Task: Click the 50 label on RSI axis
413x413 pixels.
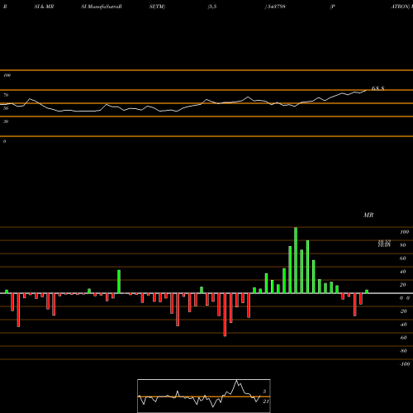Action: click(x=6, y=108)
